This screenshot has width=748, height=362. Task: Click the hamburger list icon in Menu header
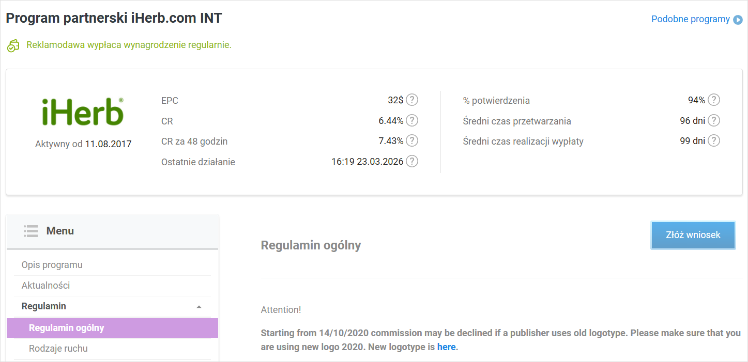click(x=30, y=231)
